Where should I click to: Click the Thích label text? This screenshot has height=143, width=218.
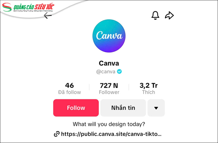(148, 92)
